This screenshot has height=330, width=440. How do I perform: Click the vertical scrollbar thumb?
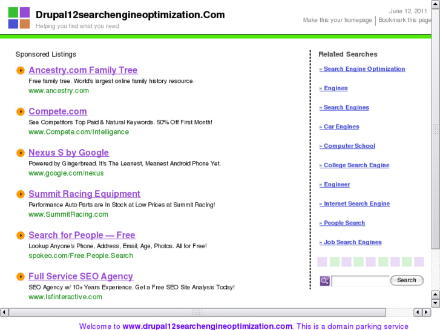coord(435,128)
